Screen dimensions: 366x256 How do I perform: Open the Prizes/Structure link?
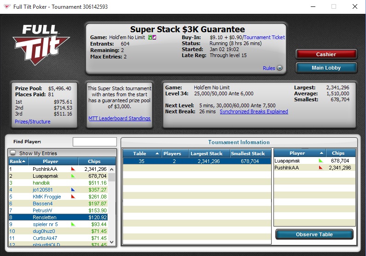pos(32,122)
